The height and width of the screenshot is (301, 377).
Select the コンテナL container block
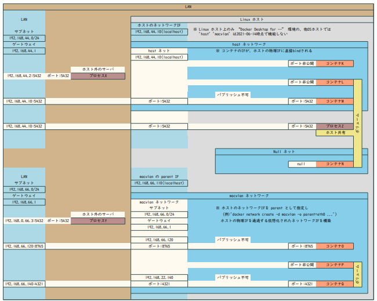pos(335,82)
